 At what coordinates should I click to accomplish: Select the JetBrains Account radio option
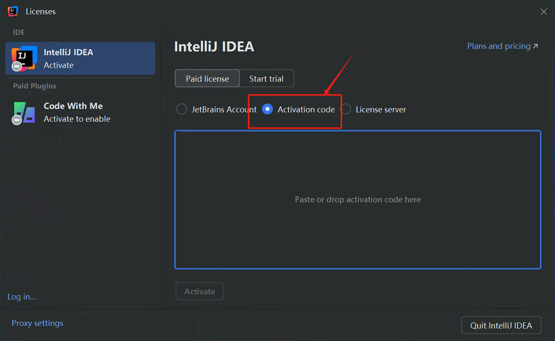(x=182, y=110)
